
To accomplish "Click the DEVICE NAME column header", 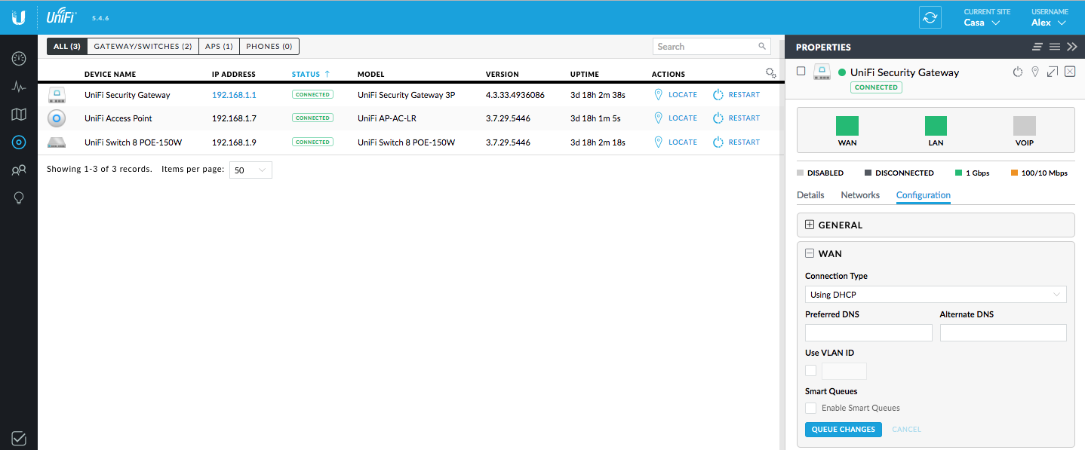I will click(x=110, y=75).
